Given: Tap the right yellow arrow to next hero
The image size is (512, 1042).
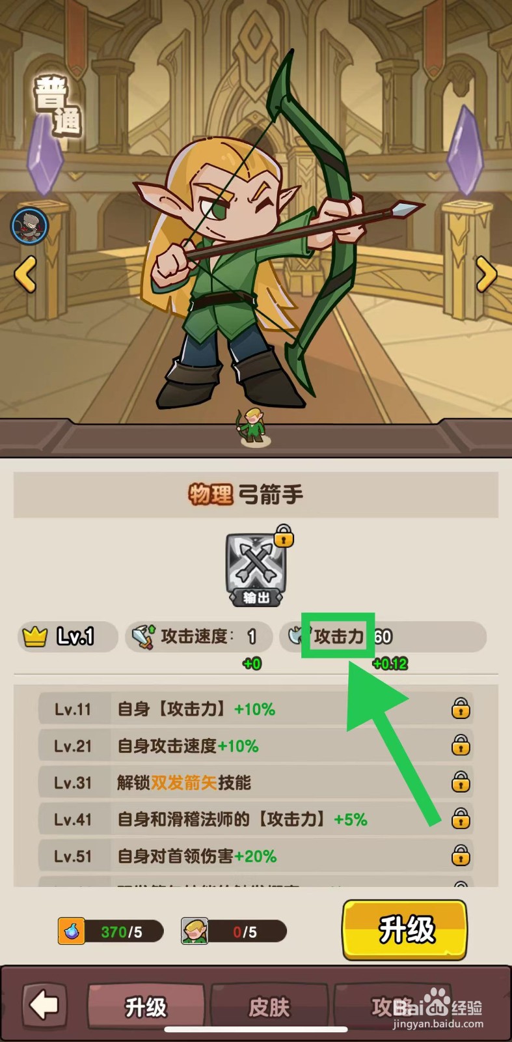Looking at the screenshot, I should [486, 274].
